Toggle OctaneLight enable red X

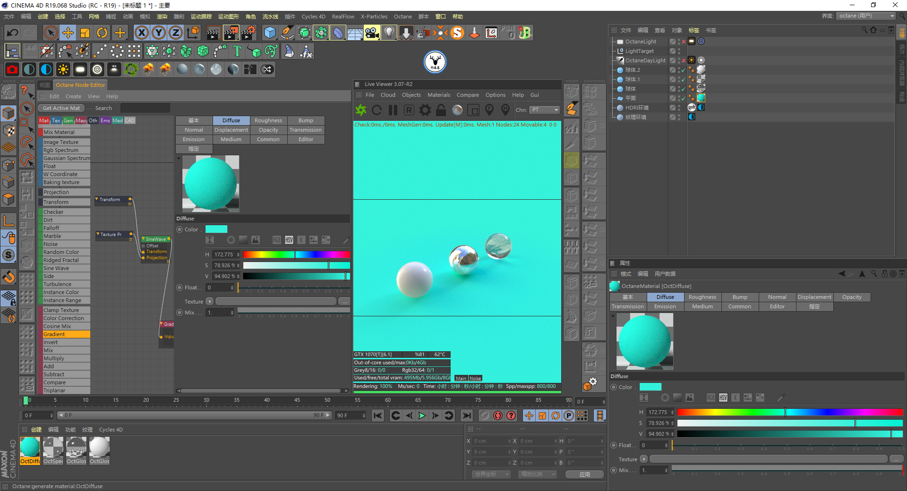tap(684, 42)
